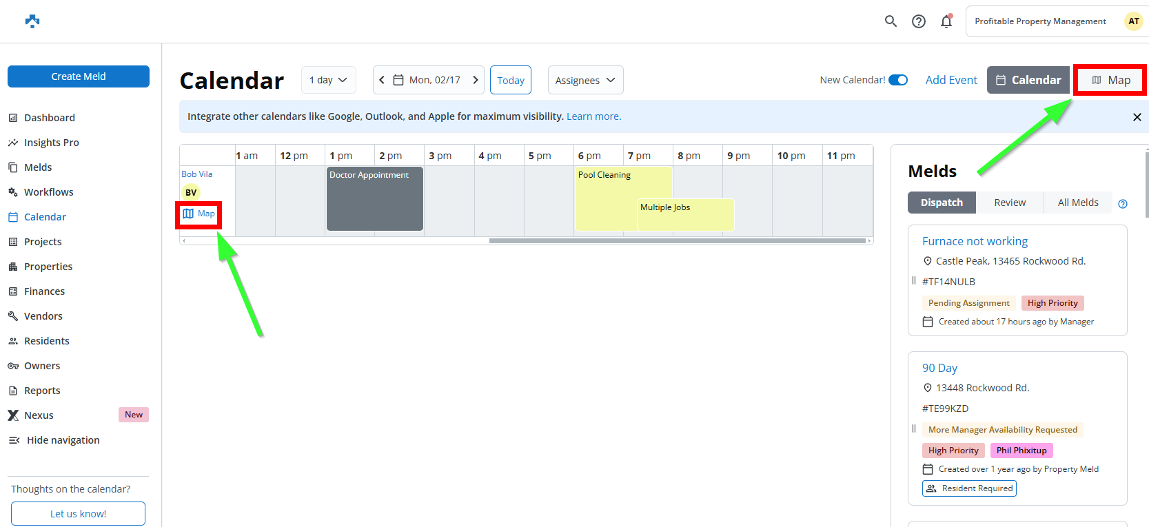Open the Assignees filter dropdown
The height and width of the screenshot is (527, 1149).
pyautogui.click(x=585, y=80)
